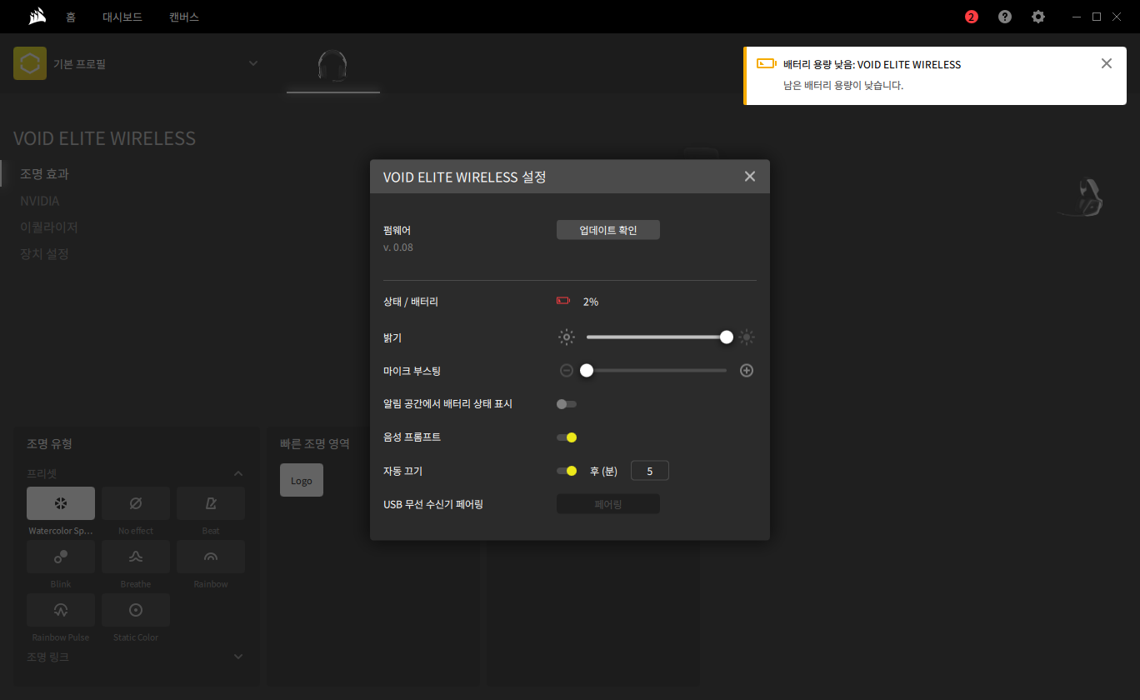Select 이퀄라이저 in the sidebar
The height and width of the screenshot is (700, 1140).
[48, 227]
